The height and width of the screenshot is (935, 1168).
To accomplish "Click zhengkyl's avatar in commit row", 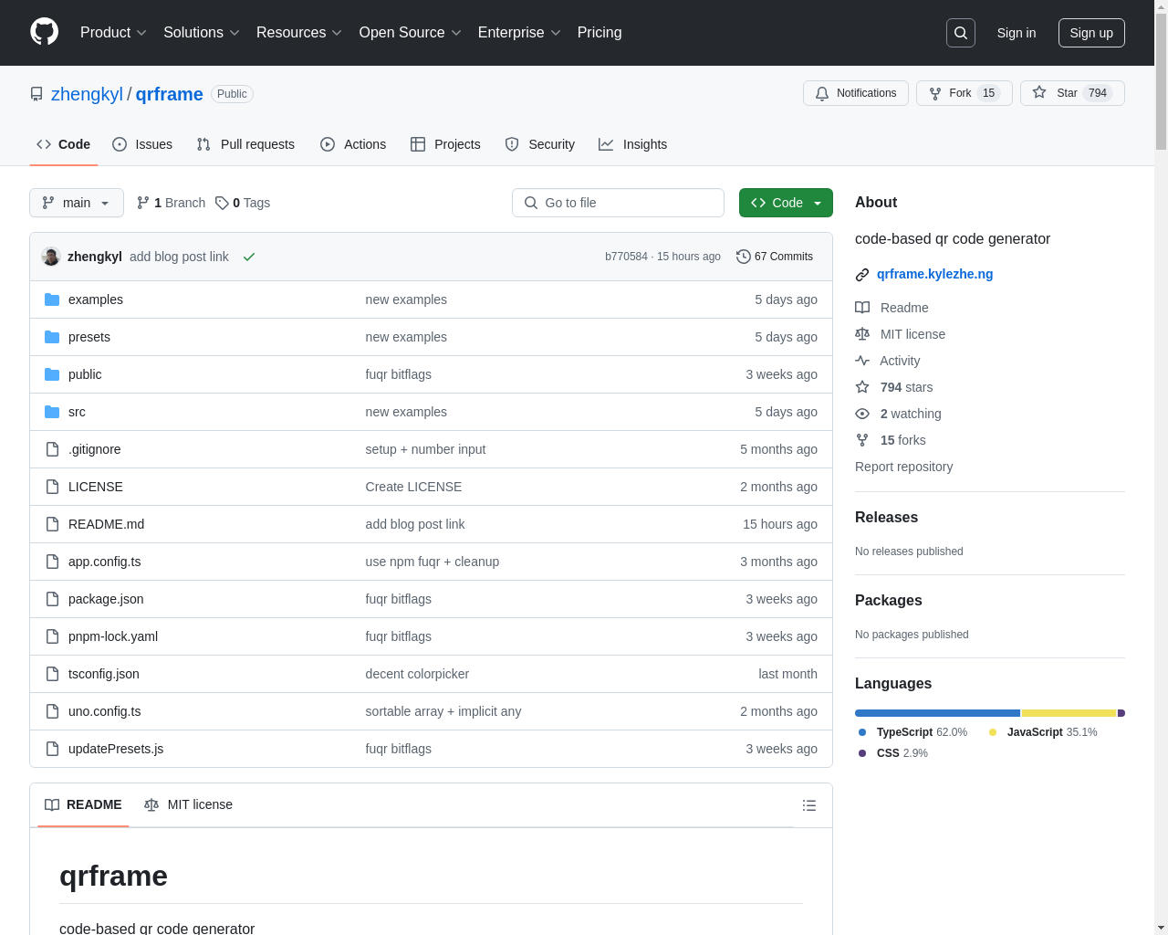I will coord(51,257).
